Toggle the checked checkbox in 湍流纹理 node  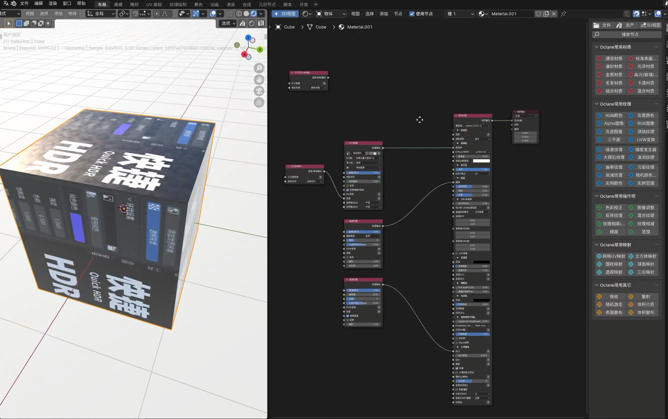348,316
